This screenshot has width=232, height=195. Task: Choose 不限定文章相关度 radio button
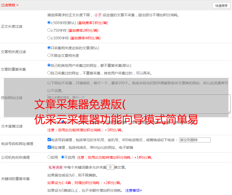[49, 55]
